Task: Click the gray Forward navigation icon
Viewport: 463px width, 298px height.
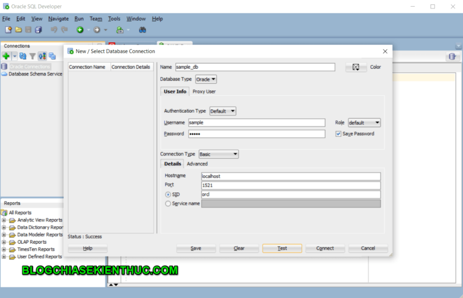Action: [97, 30]
